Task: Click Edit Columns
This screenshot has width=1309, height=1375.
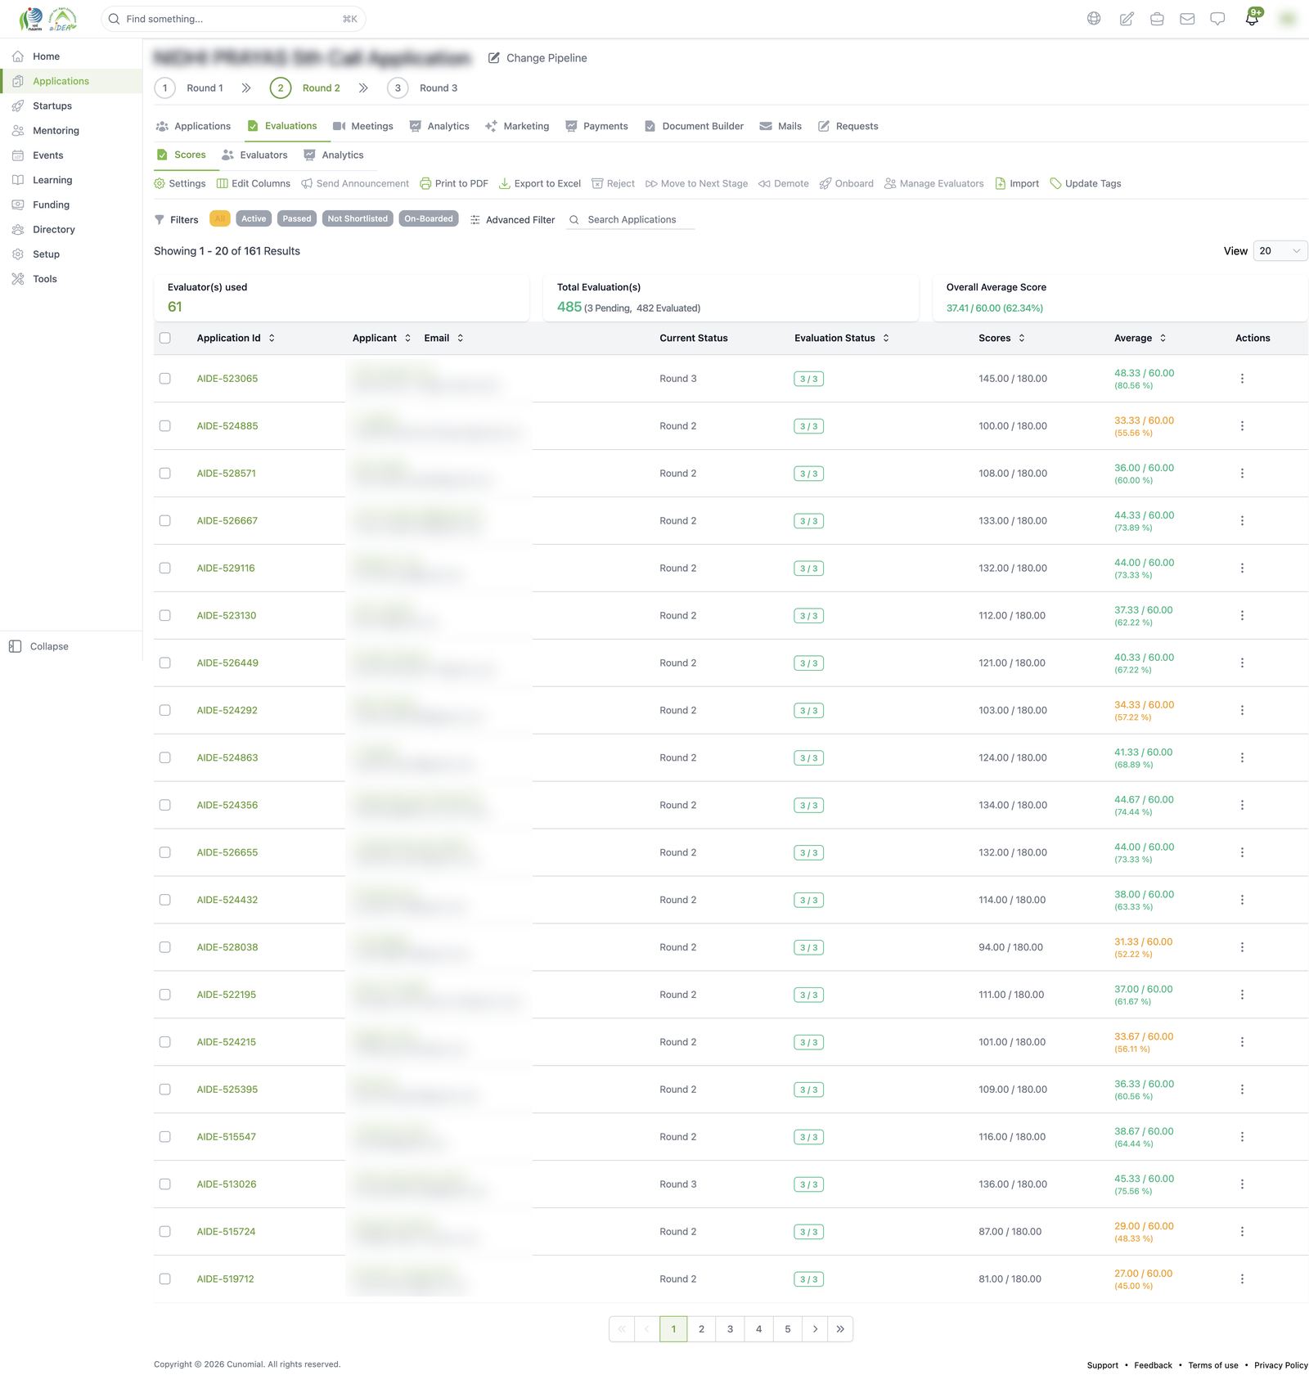Action: coord(254,184)
